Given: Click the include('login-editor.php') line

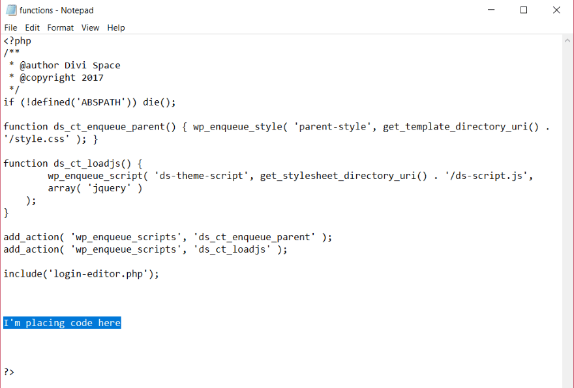Looking at the screenshot, I should point(81,273).
